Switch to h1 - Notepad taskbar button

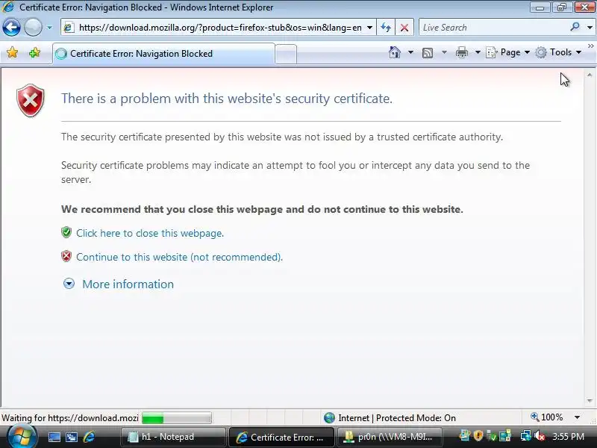pyautogui.click(x=173, y=437)
